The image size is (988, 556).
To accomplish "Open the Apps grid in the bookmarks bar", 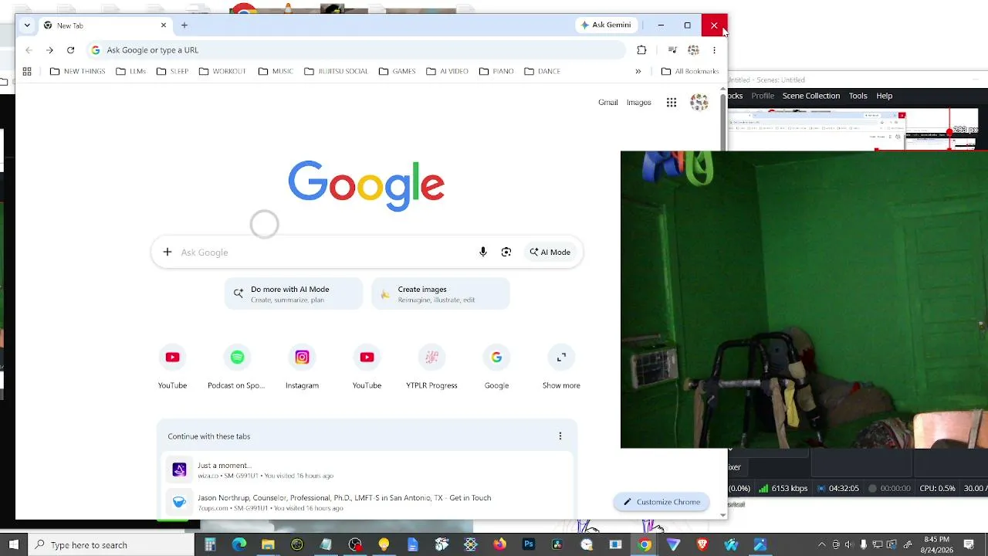I will point(27,71).
